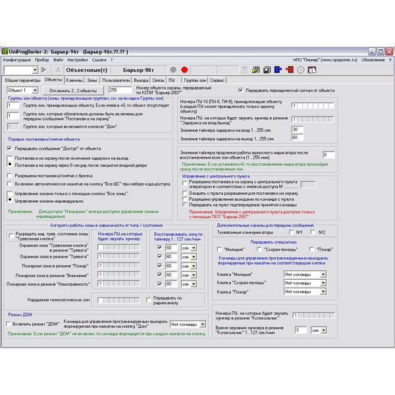
Task: Toggle 'Передавать сообщение Доступ от объекта' checkbox
Action: point(11,149)
